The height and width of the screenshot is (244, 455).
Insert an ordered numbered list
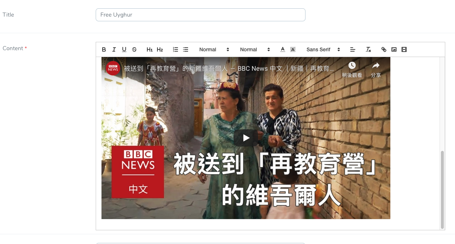click(x=175, y=49)
